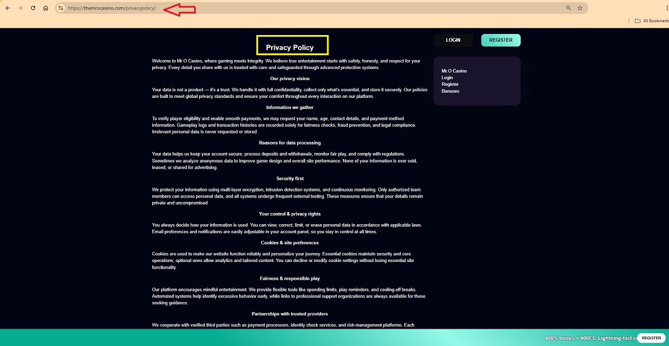669x346 pixels.
Task: Click the browser forward arrow
Action: pyautogui.click(x=21, y=8)
